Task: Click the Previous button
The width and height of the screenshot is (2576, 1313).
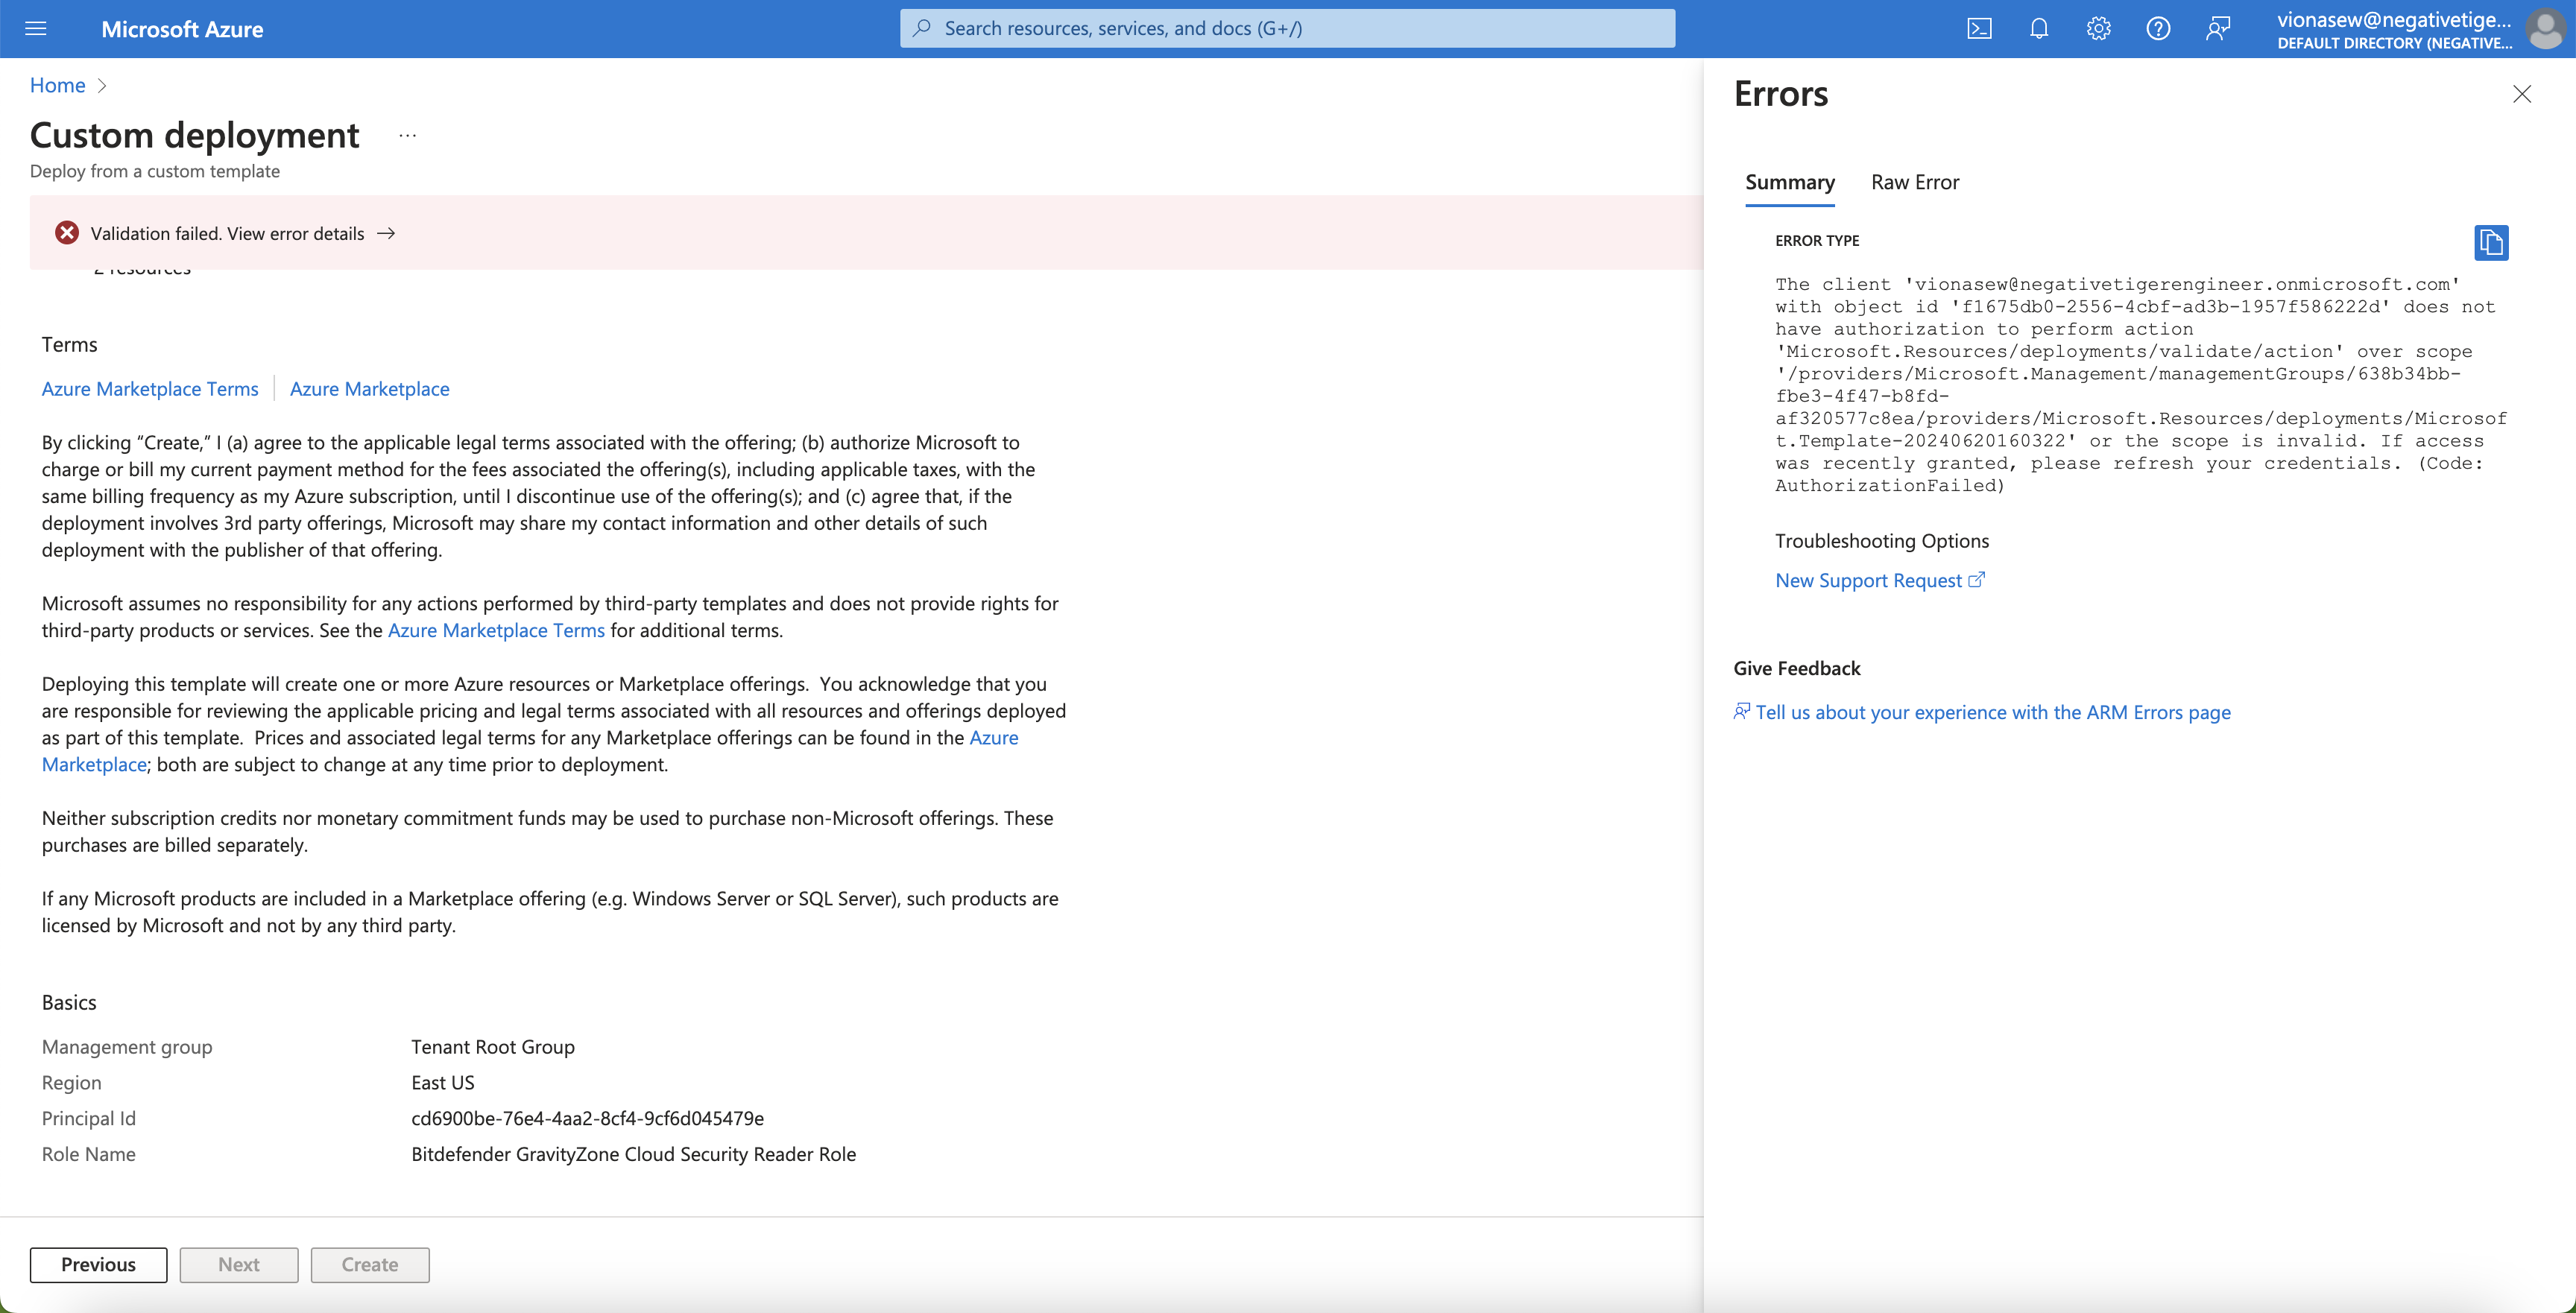Action: [x=98, y=1264]
